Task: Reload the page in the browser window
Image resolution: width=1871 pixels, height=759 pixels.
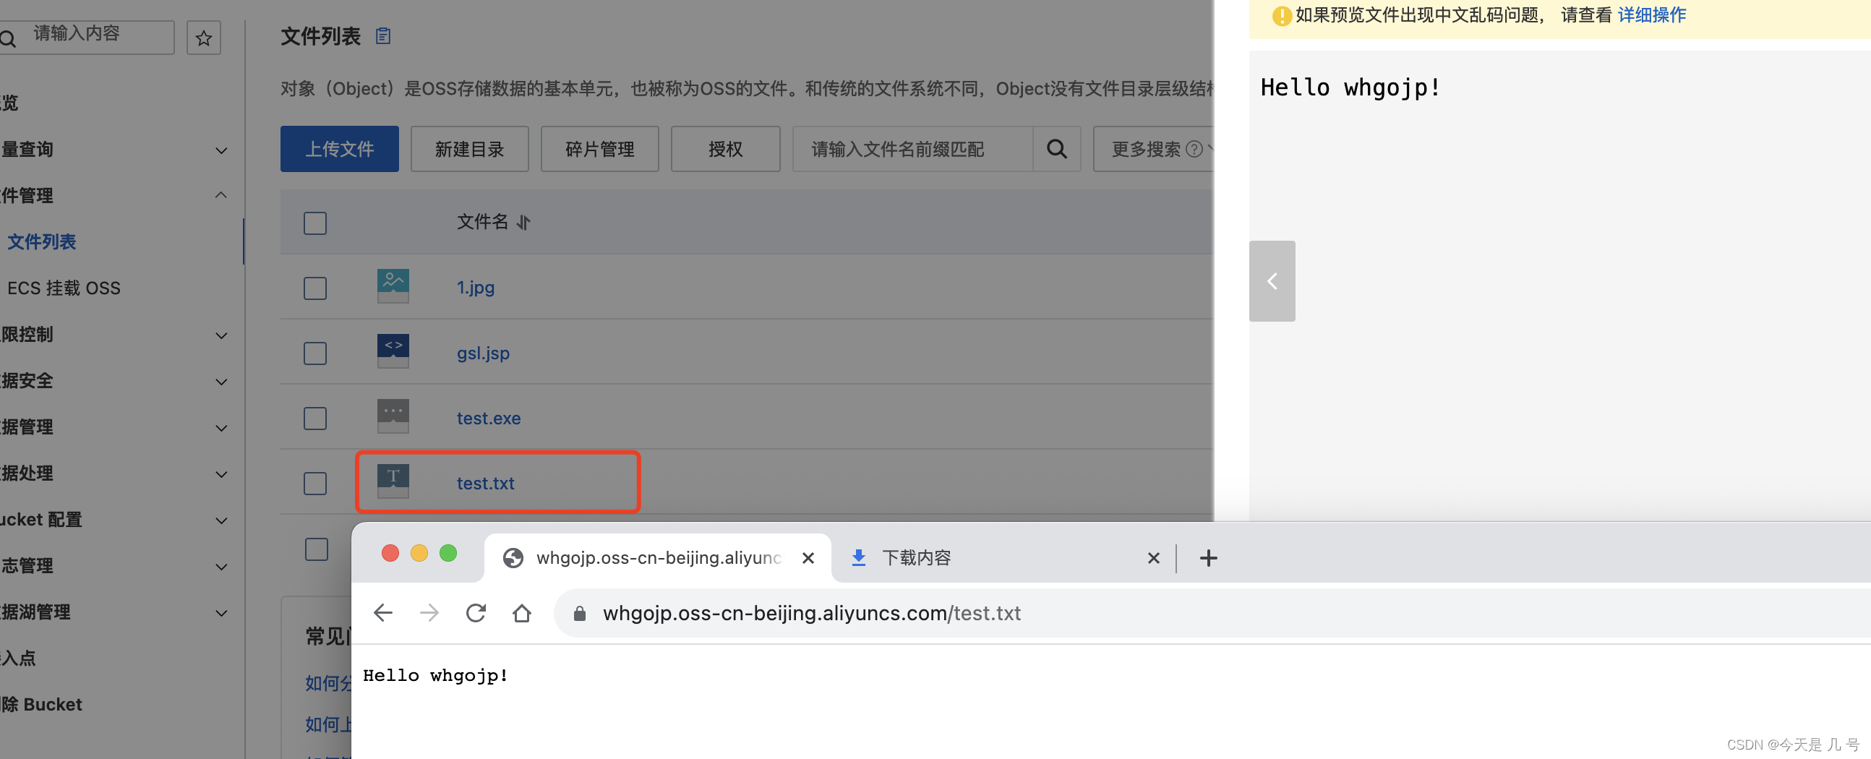Action: coord(476,613)
